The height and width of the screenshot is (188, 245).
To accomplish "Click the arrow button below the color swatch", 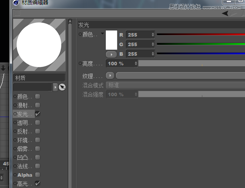I will coord(111,54).
